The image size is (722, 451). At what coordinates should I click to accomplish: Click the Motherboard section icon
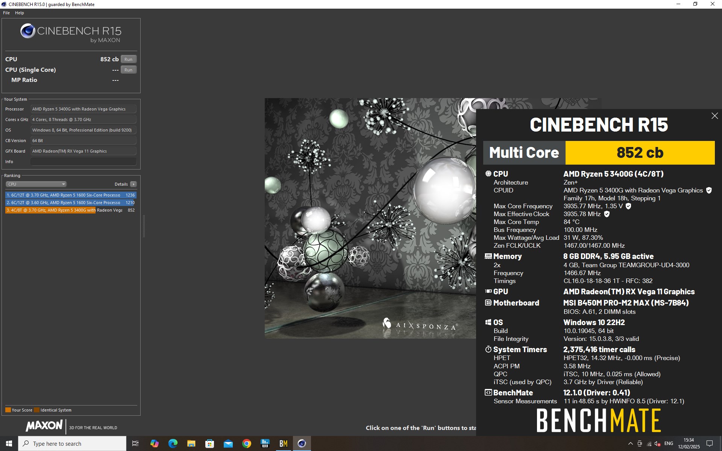(x=488, y=303)
